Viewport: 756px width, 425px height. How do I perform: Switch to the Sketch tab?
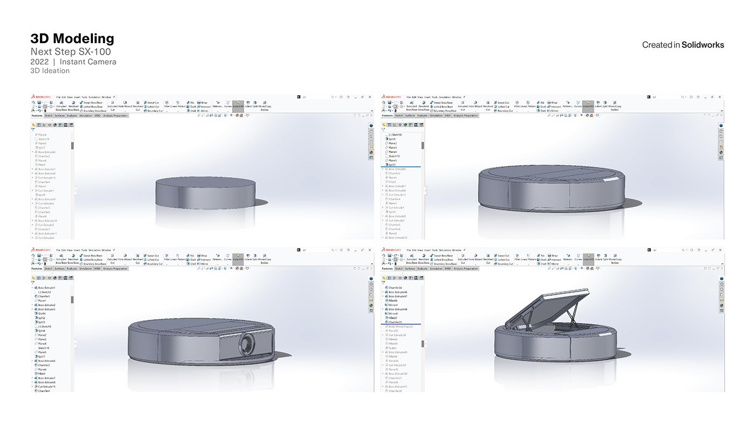(x=48, y=116)
